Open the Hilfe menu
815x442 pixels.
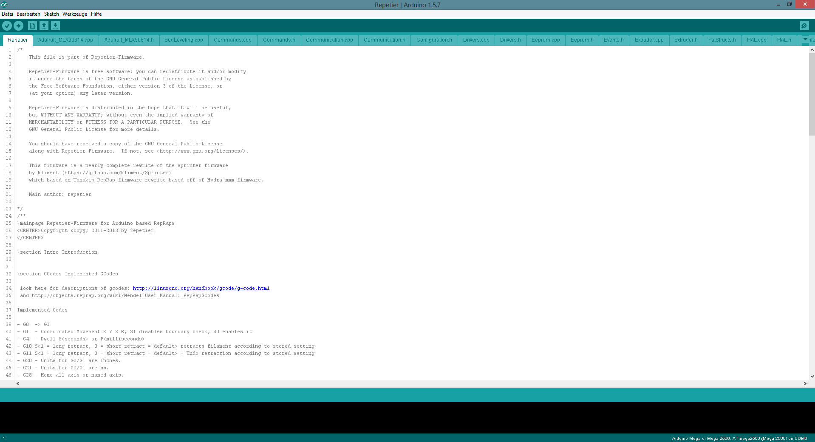96,14
